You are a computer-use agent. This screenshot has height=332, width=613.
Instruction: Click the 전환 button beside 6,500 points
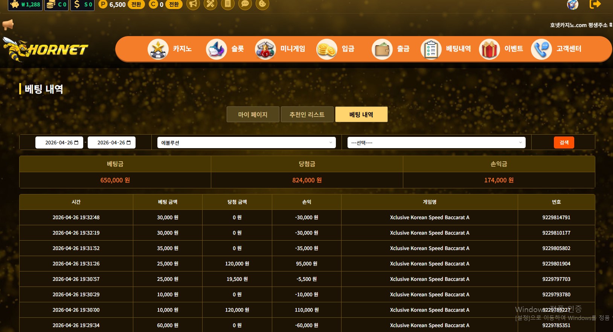coord(136,5)
